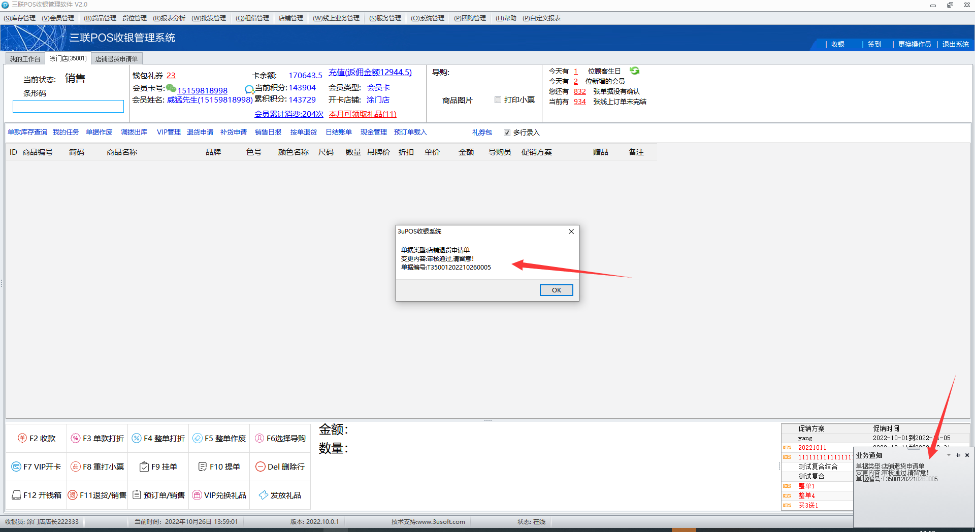Image resolution: width=975 pixels, height=532 pixels.
Task: Click the F9 挂单 button
Action: click(x=158, y=467)
